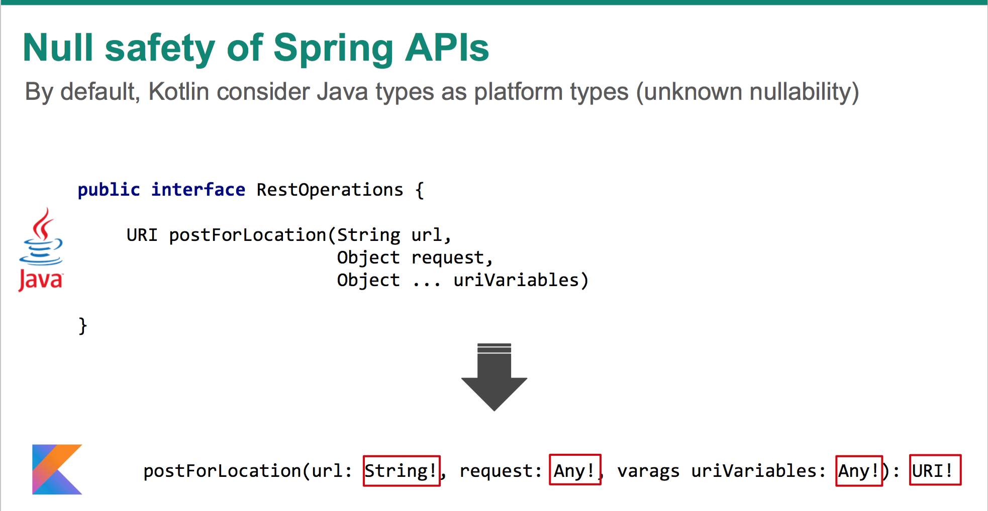Click the Java logo

pos(41,249)
